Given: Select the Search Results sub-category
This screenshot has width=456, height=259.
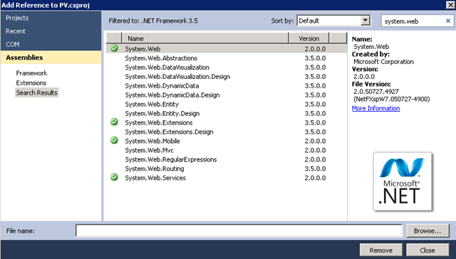Looking at the screenshot, I should point(36,92).
